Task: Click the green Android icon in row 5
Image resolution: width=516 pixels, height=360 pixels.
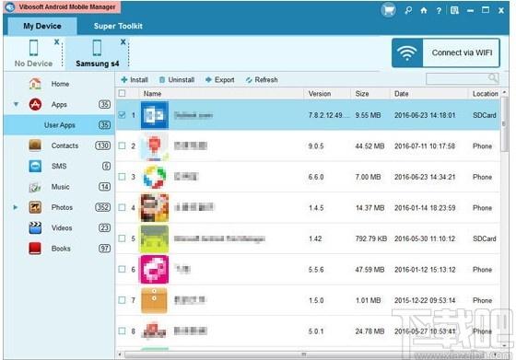Action: point(155,238)
